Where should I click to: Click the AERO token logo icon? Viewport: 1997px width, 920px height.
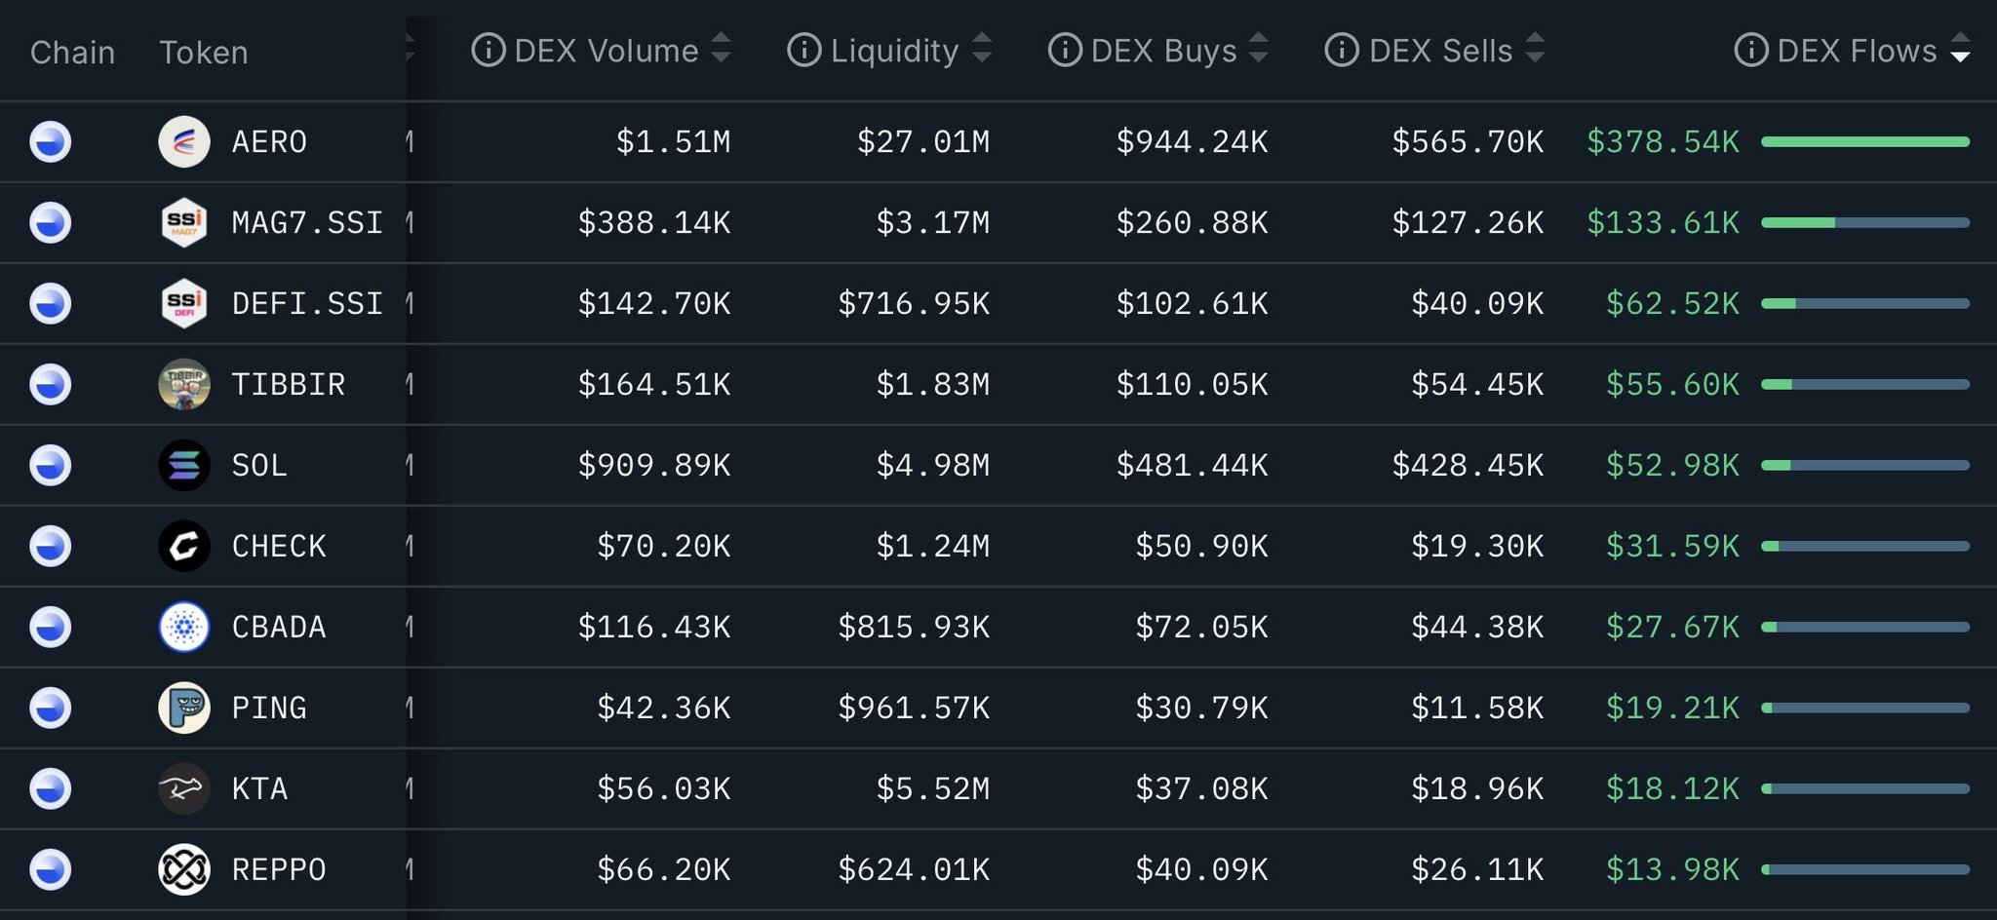coord(183,142)
